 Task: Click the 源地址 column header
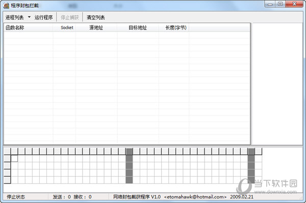96,27
